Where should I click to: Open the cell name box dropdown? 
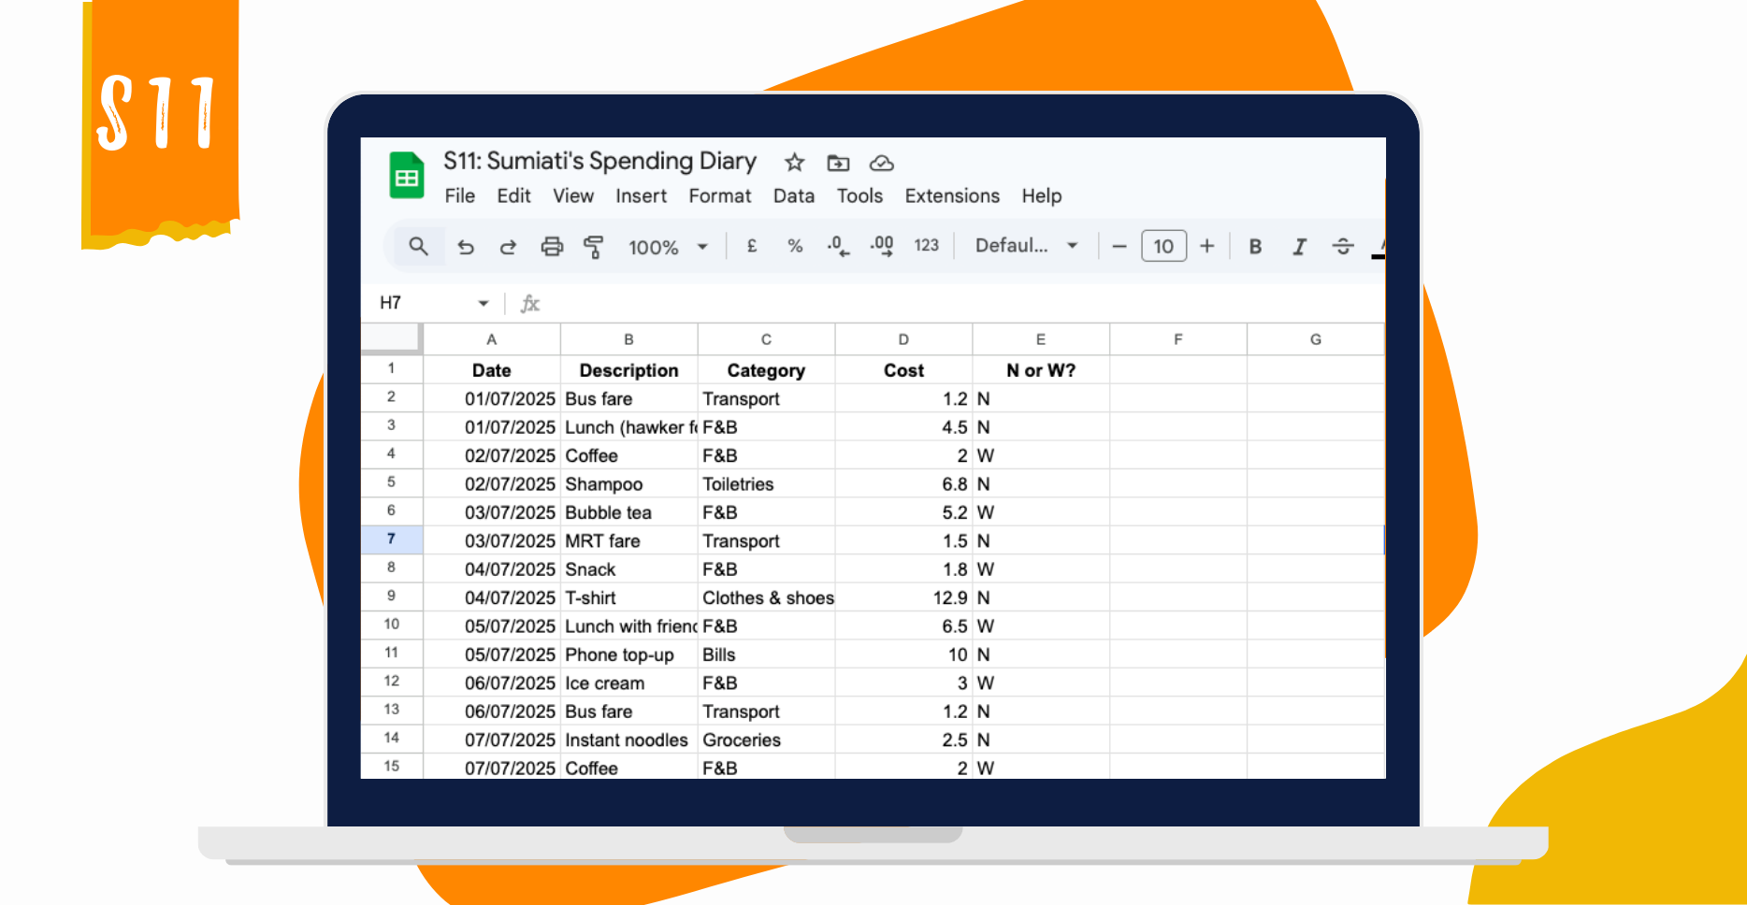[x=484, y=303]
